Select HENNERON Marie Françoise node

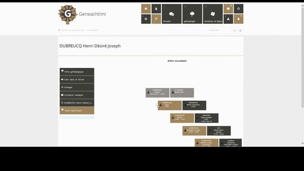[194, 105]
